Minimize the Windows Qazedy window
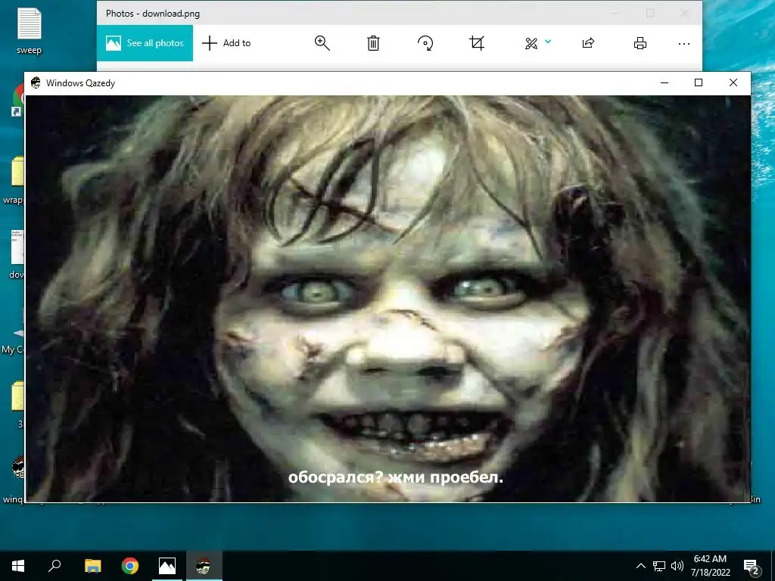Viewport: 775px width, 581px height. pyautogui.click(x=665, y=82)
